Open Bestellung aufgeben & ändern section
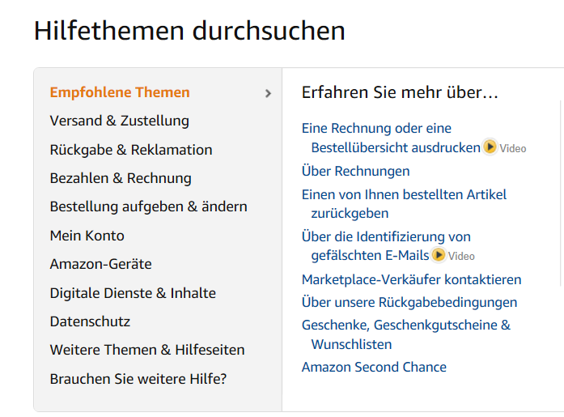 coord(149,207)
